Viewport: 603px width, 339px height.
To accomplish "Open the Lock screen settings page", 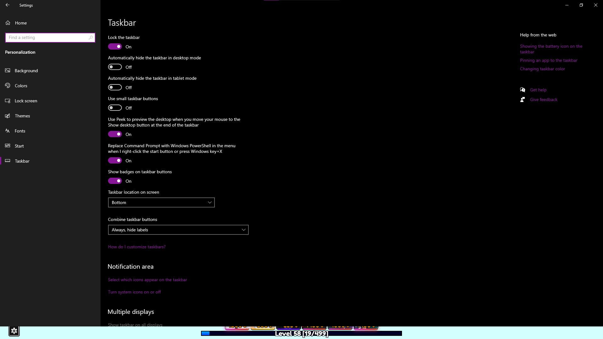I will 50,100.
